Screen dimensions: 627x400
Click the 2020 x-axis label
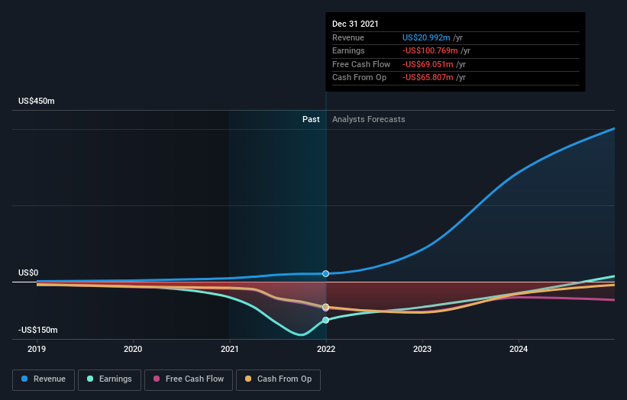[x=133, y=350]
